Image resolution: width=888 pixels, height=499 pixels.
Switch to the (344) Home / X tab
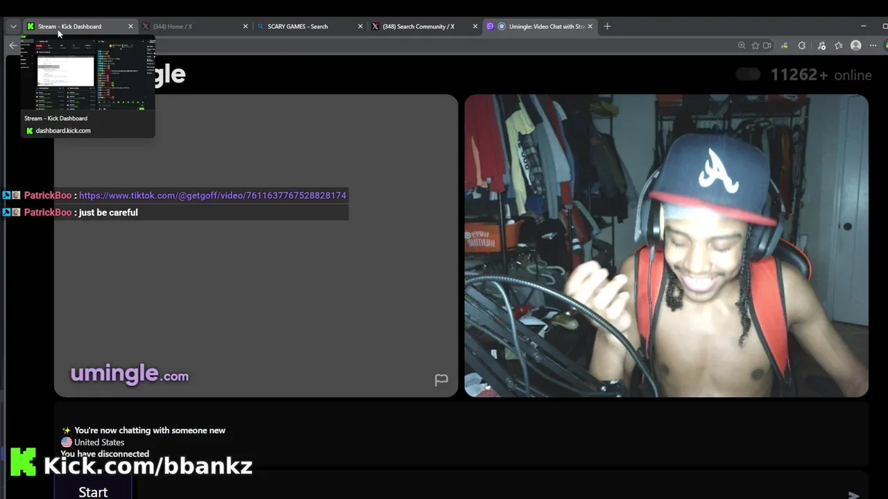coord(172,26)
